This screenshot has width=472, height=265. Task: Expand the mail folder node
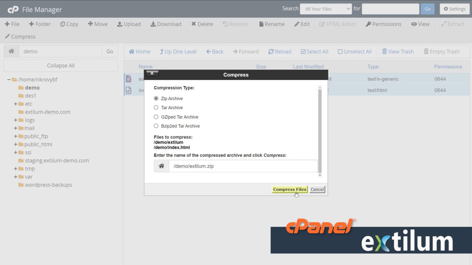pos(15,128)
